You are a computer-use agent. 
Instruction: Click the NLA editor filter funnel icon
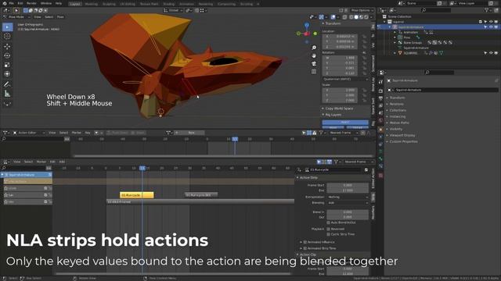(x=336, y=162)
